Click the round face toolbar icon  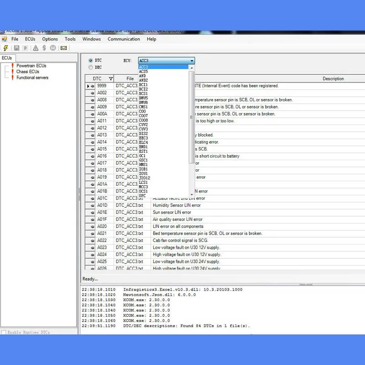[53, 48]
